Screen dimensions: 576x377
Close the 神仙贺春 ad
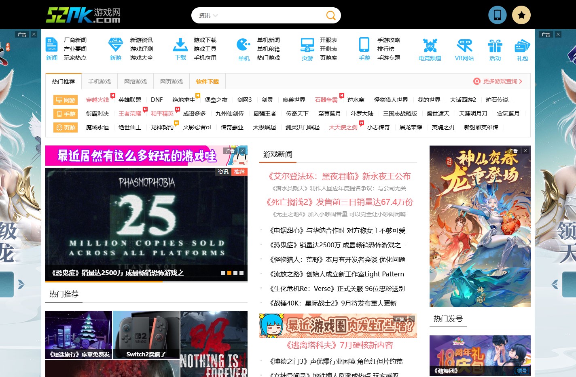525,151
